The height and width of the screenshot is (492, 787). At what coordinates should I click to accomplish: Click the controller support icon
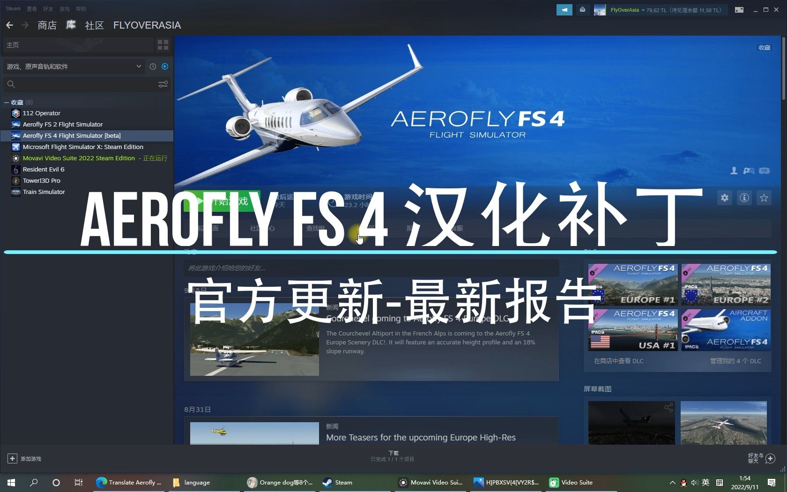pos(748,171)
